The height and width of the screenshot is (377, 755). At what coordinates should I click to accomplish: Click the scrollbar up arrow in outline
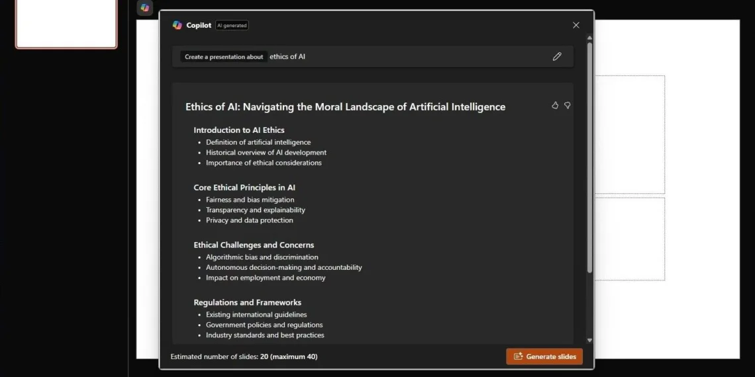pyautogui.click(x=589, y=38)
